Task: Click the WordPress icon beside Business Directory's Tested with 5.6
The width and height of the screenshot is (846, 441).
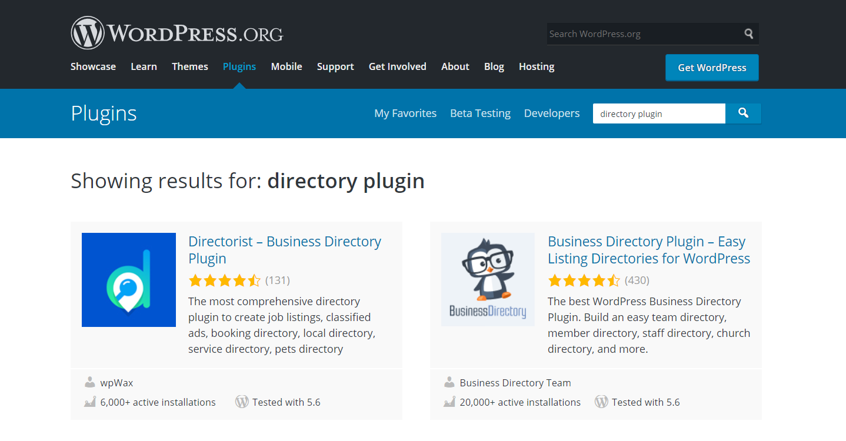Action: point(601,402)
